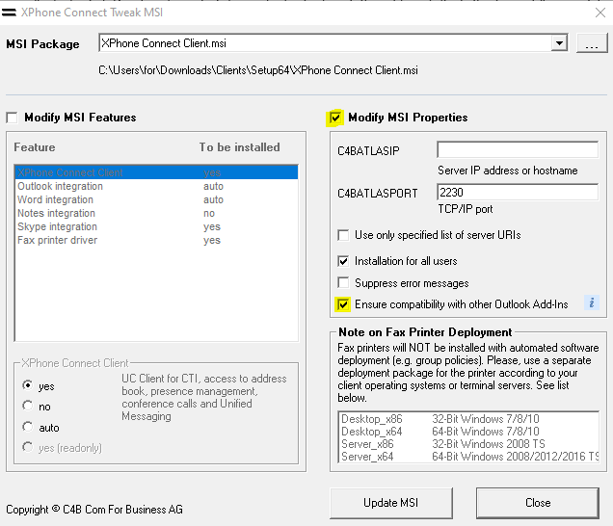Screen dimensions: 613x526
Task: Select the XPhone Connect Client feature row
Action: (156, 172)
